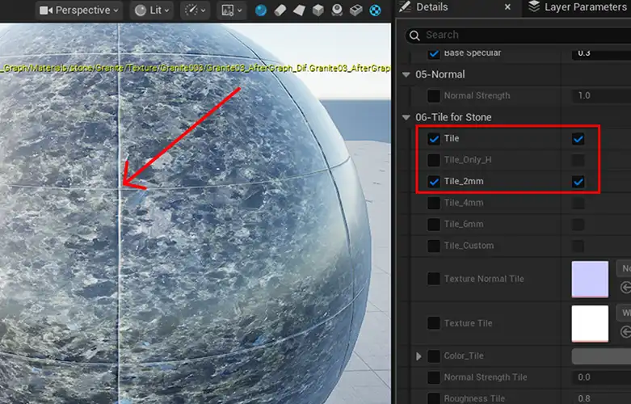The image size is (631, 404).
Task: Select the Tile_6mm label
Action: tap(464, 224)
